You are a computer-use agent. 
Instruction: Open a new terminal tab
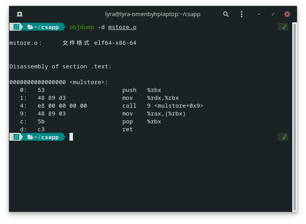[20, 14]
